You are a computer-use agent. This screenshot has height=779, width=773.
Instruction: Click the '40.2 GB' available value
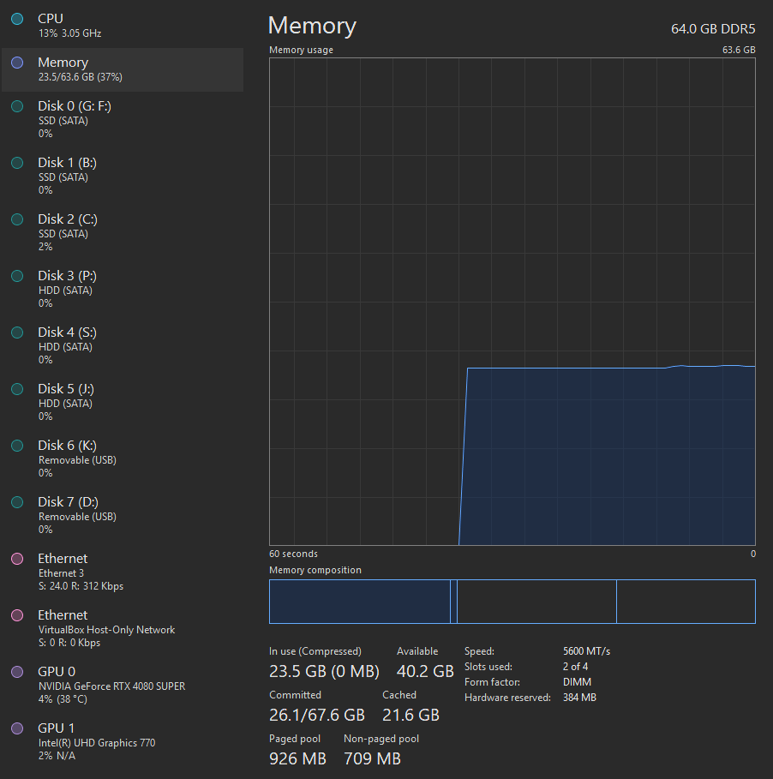click(425, 671)
